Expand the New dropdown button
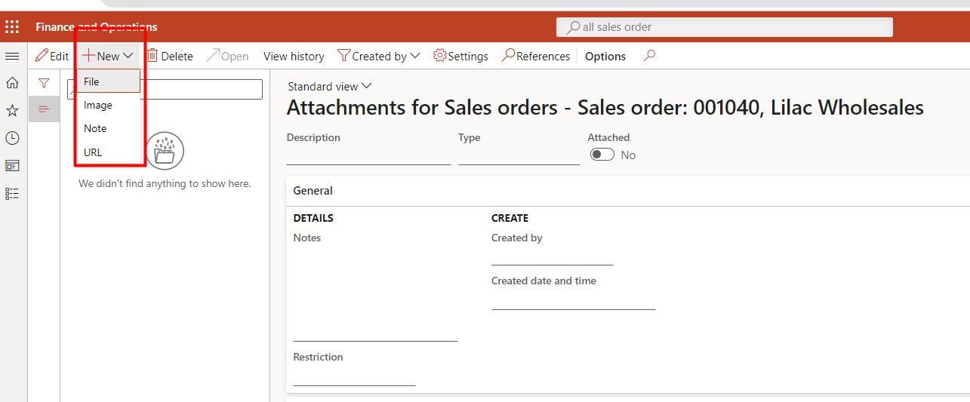This screenshot has height=402, width=970. [108, 56]
